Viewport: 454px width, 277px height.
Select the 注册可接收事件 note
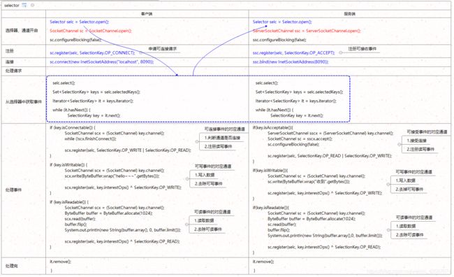pyautogui.click(x=363, y=49)
